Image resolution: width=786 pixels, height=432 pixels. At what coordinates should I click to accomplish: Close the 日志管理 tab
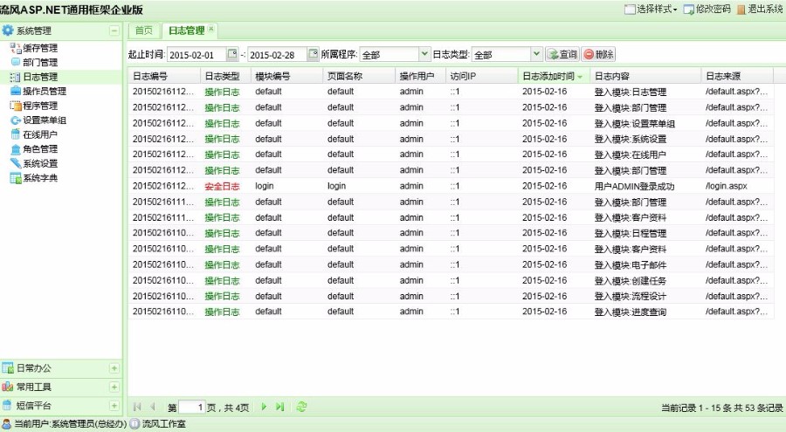(x=211, y=29)
